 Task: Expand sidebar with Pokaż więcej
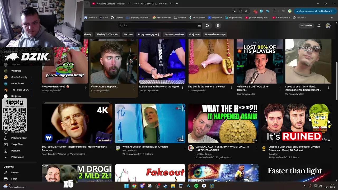18,157
